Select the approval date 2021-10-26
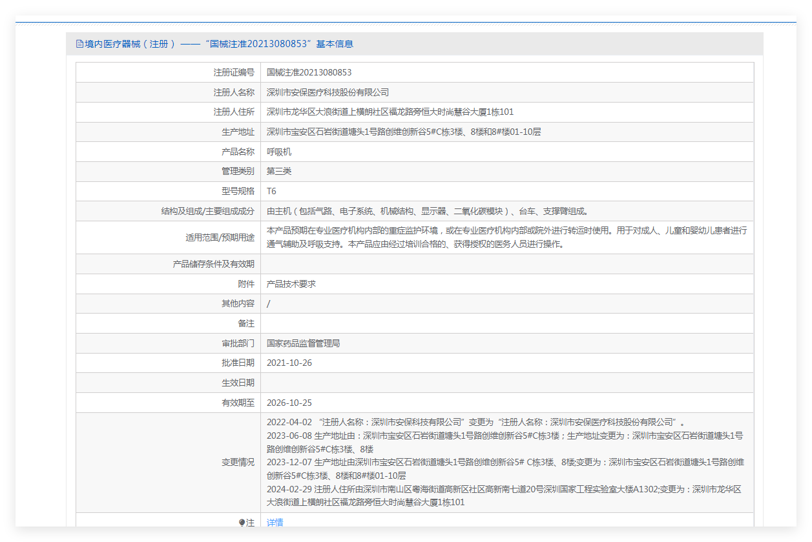The height and width of the screenshot is (542, 812). (x=289, y=363)
